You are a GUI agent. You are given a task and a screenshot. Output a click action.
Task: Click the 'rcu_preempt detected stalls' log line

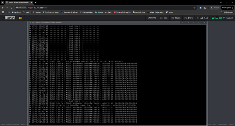(76, 62)
